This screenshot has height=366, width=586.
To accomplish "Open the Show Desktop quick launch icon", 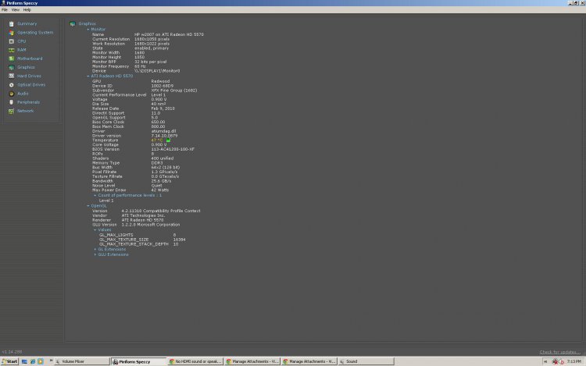I will [24, 361].
